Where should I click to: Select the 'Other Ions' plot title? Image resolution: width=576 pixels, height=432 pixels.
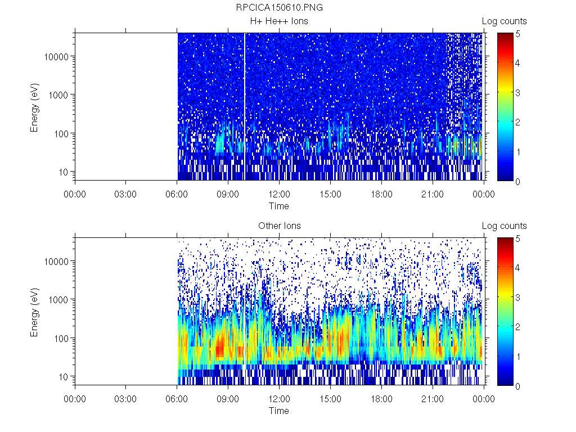[279, 226]
